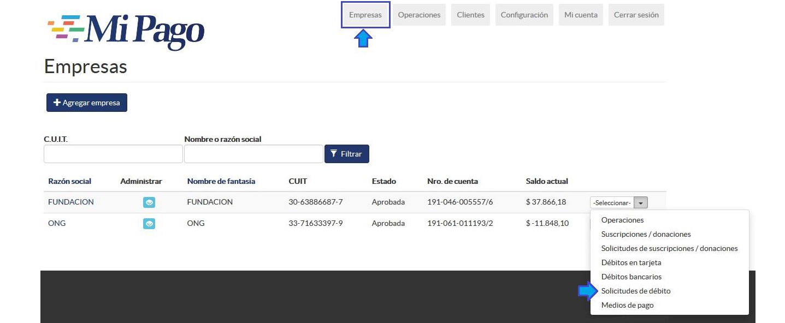Viewport: 785px width, 323px height.
Task: Open the Configuración tab
Action: (x=524, y=15)
